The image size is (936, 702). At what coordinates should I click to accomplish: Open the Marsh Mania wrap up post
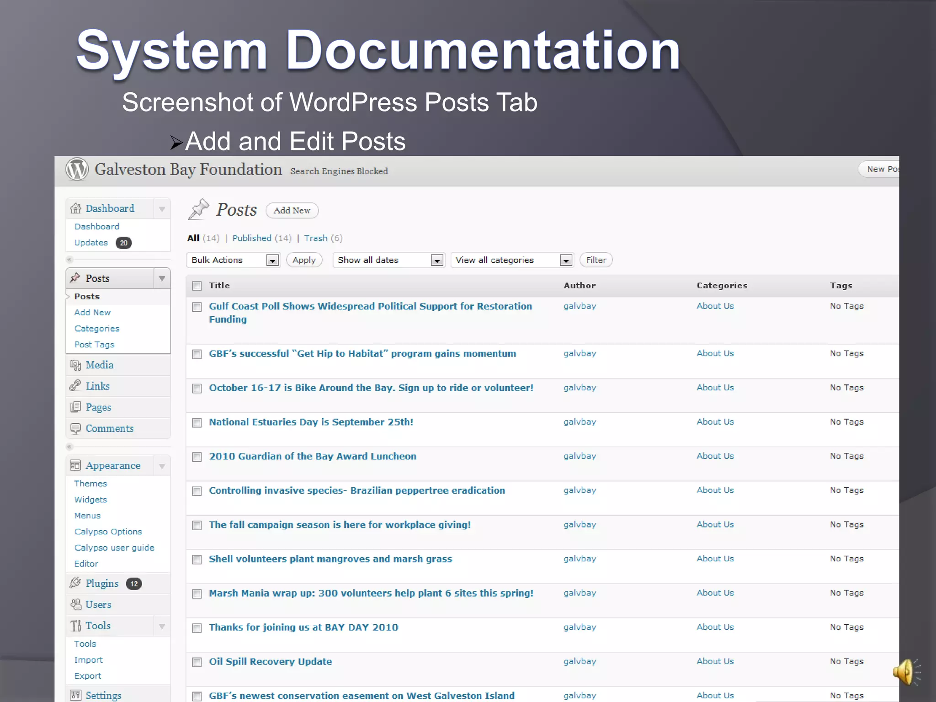371,593
